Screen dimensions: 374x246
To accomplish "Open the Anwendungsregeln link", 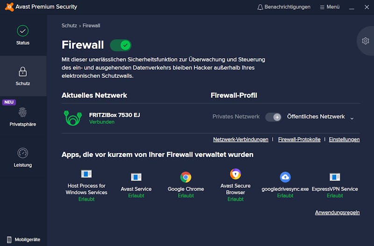I will point(337,212).
